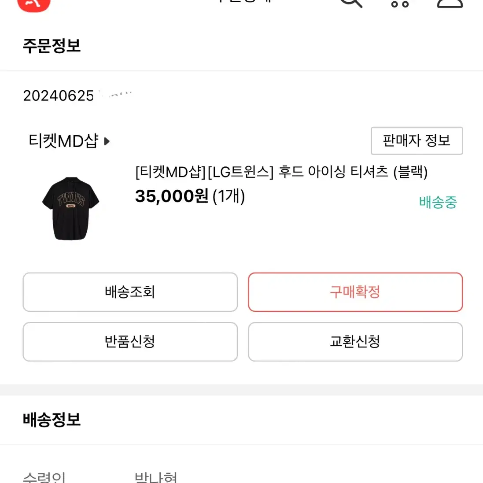
Task: Select the 35,000원 price text
Action: [172, 196]
